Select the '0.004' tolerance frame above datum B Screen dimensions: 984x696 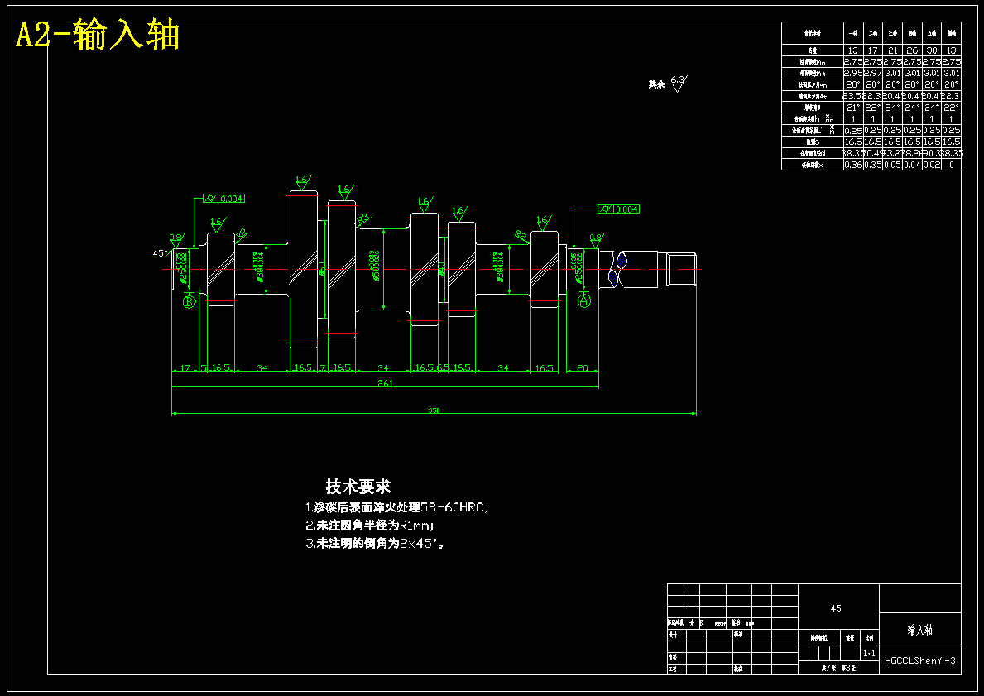224,199
